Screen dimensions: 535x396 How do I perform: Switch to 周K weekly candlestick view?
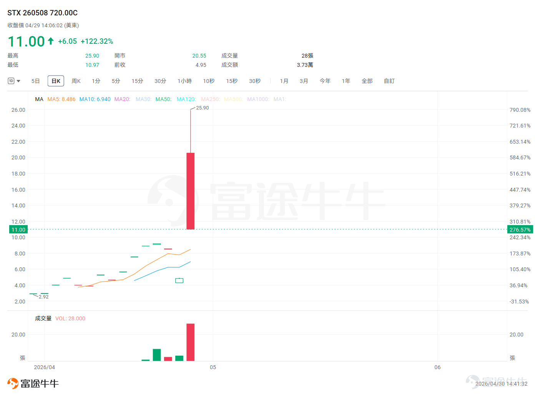pos(76,81)
